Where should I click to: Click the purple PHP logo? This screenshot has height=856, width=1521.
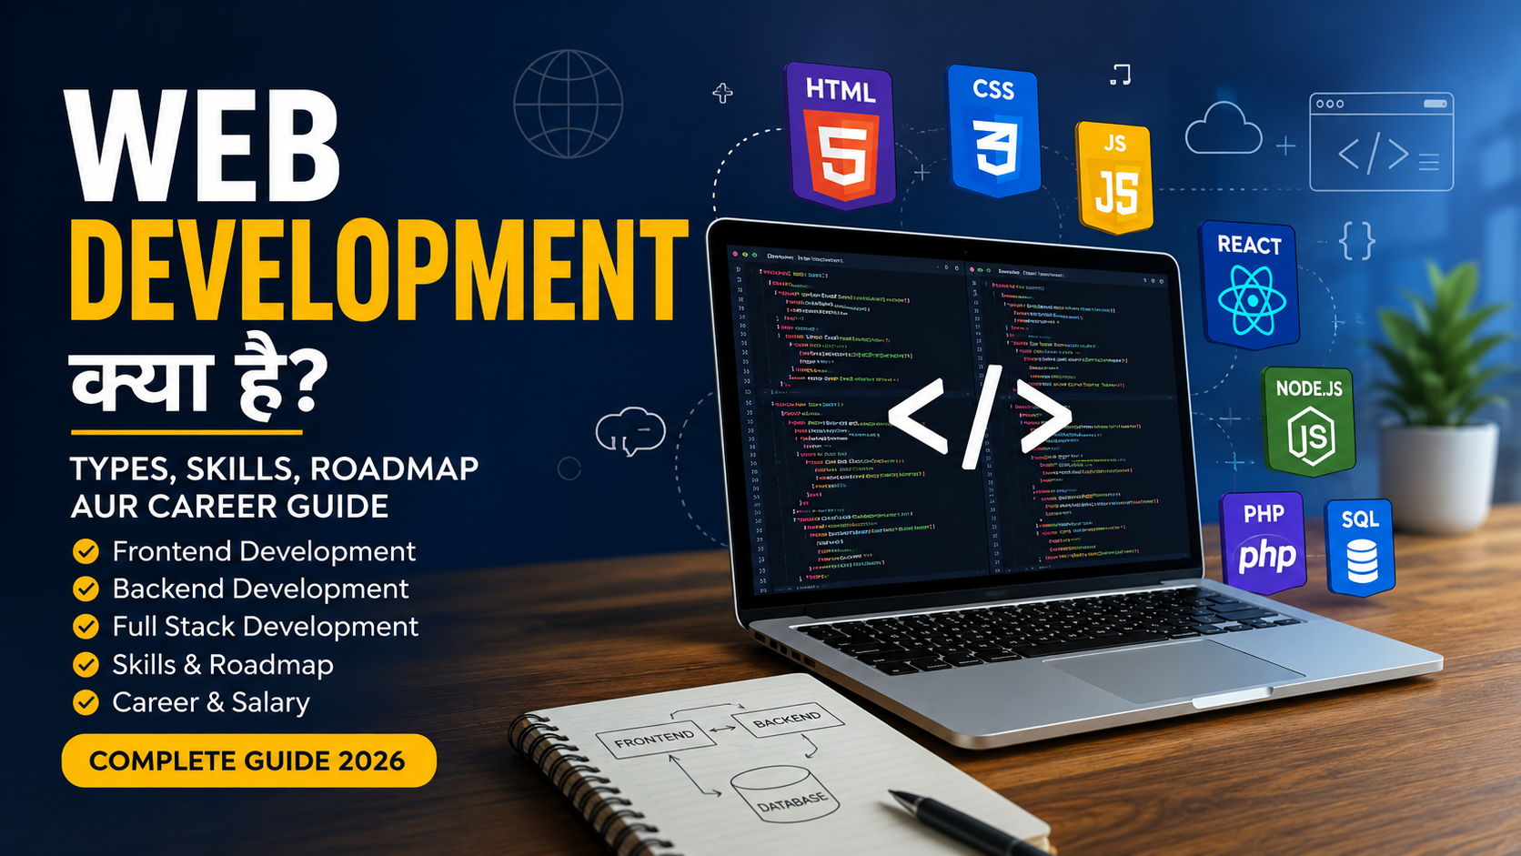tap(1264, 542)
